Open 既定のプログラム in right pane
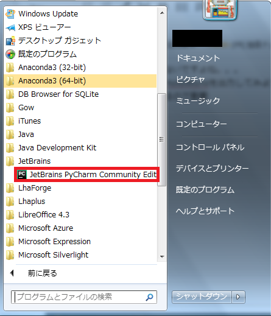The height and width of the screenshot is (316, 271). pos(205,190)
